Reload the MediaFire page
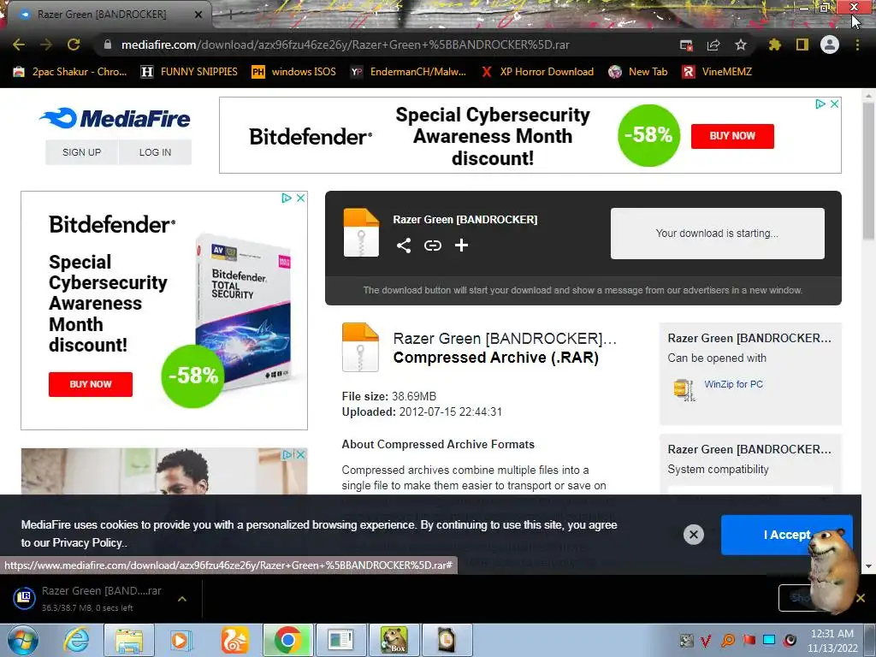The width and height of the screenshot is (876, 657). [74, 44]
